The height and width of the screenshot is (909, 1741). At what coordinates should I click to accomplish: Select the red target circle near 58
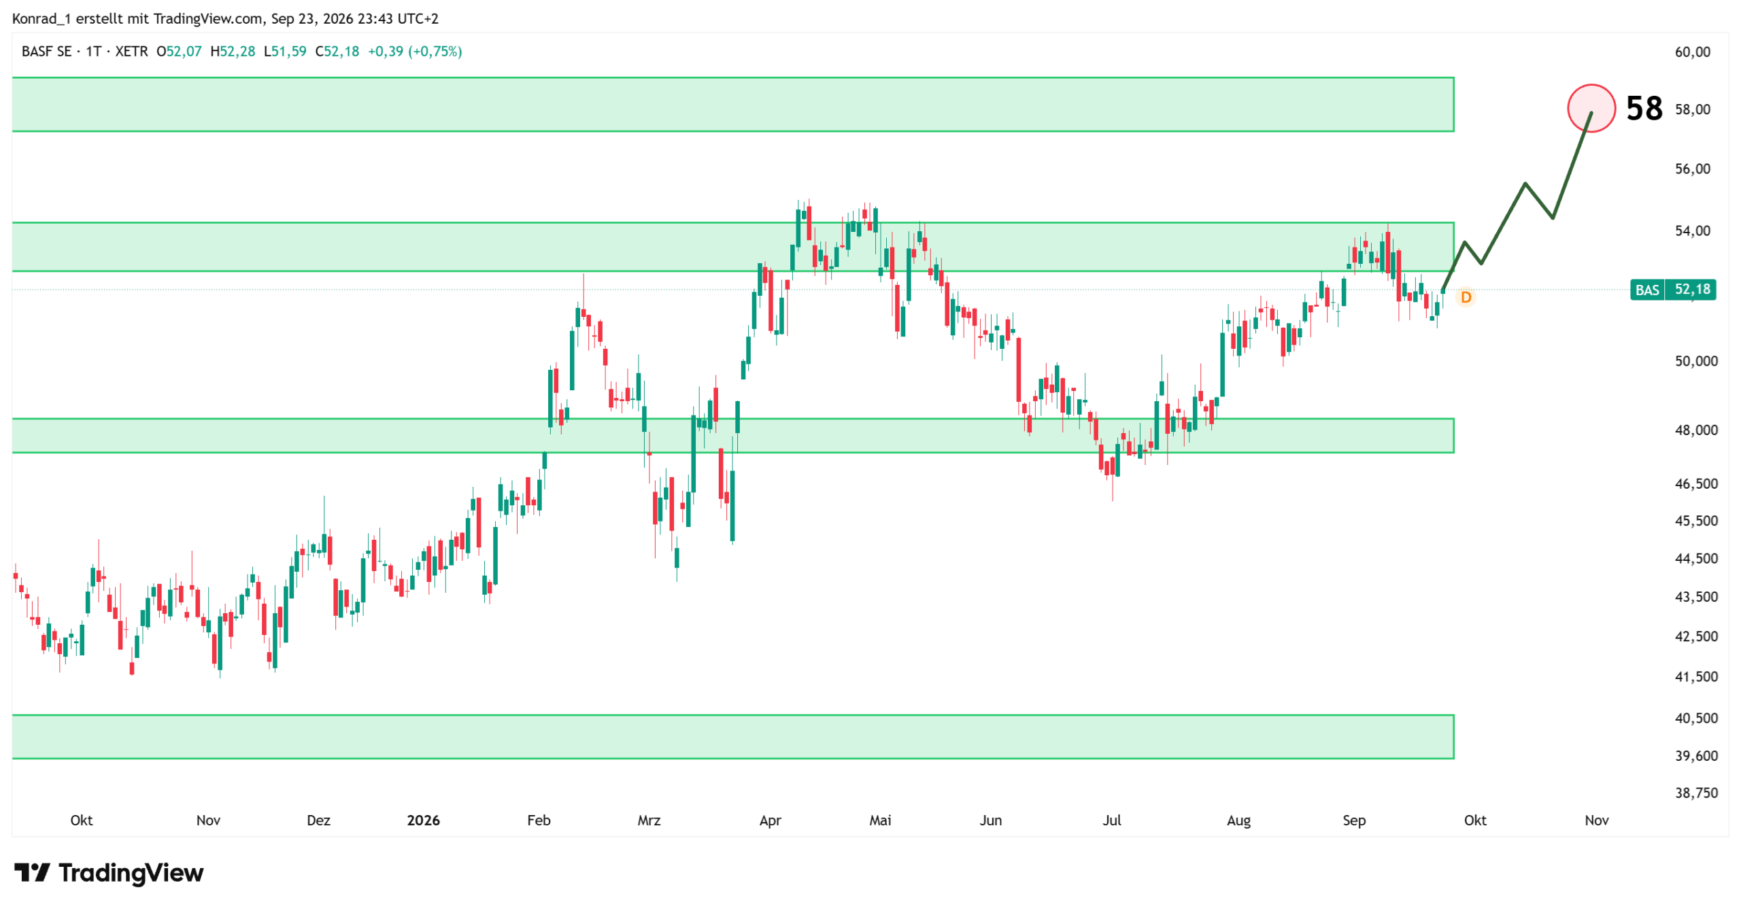point(1591,108)
